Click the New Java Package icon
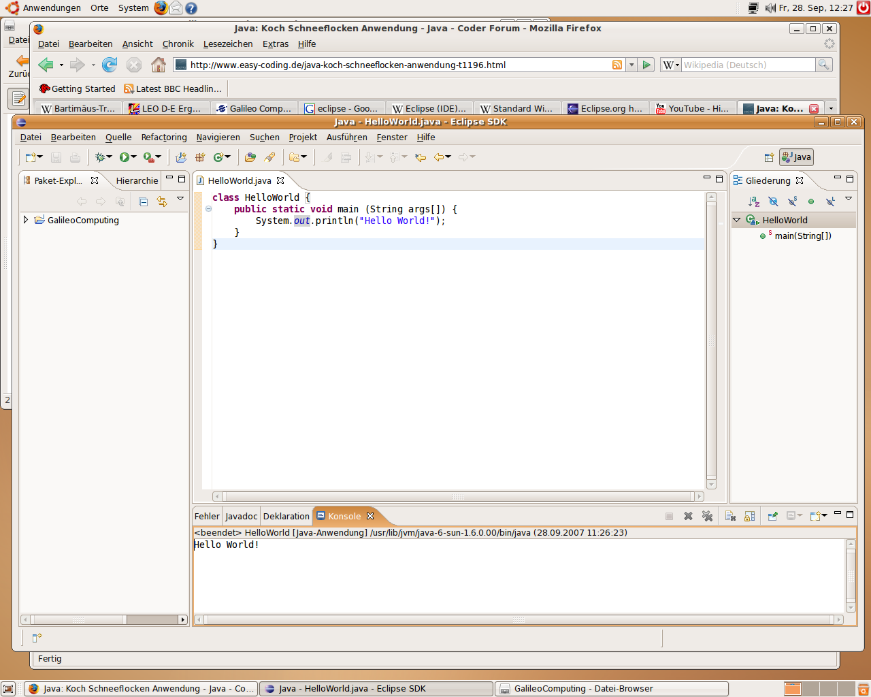871x697 pixels. [x=200, y=157]
